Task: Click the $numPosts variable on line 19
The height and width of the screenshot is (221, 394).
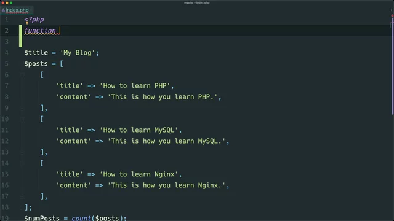Action: point(42,218)
